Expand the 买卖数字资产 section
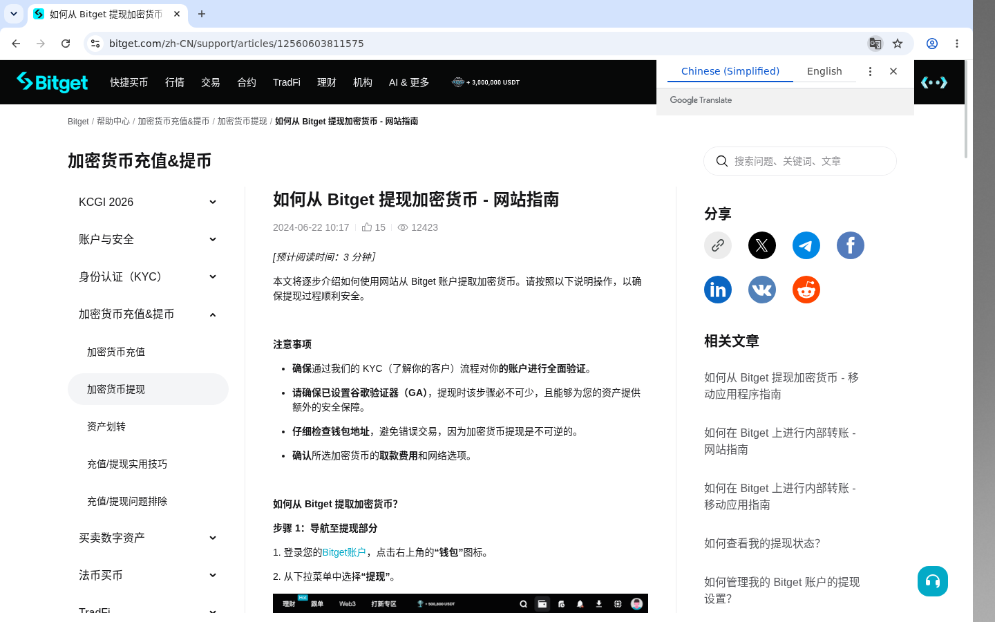995x622 pixels. point(148,538)
